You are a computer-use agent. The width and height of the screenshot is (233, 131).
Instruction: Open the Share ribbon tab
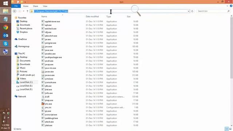click(x=36, y=6)
